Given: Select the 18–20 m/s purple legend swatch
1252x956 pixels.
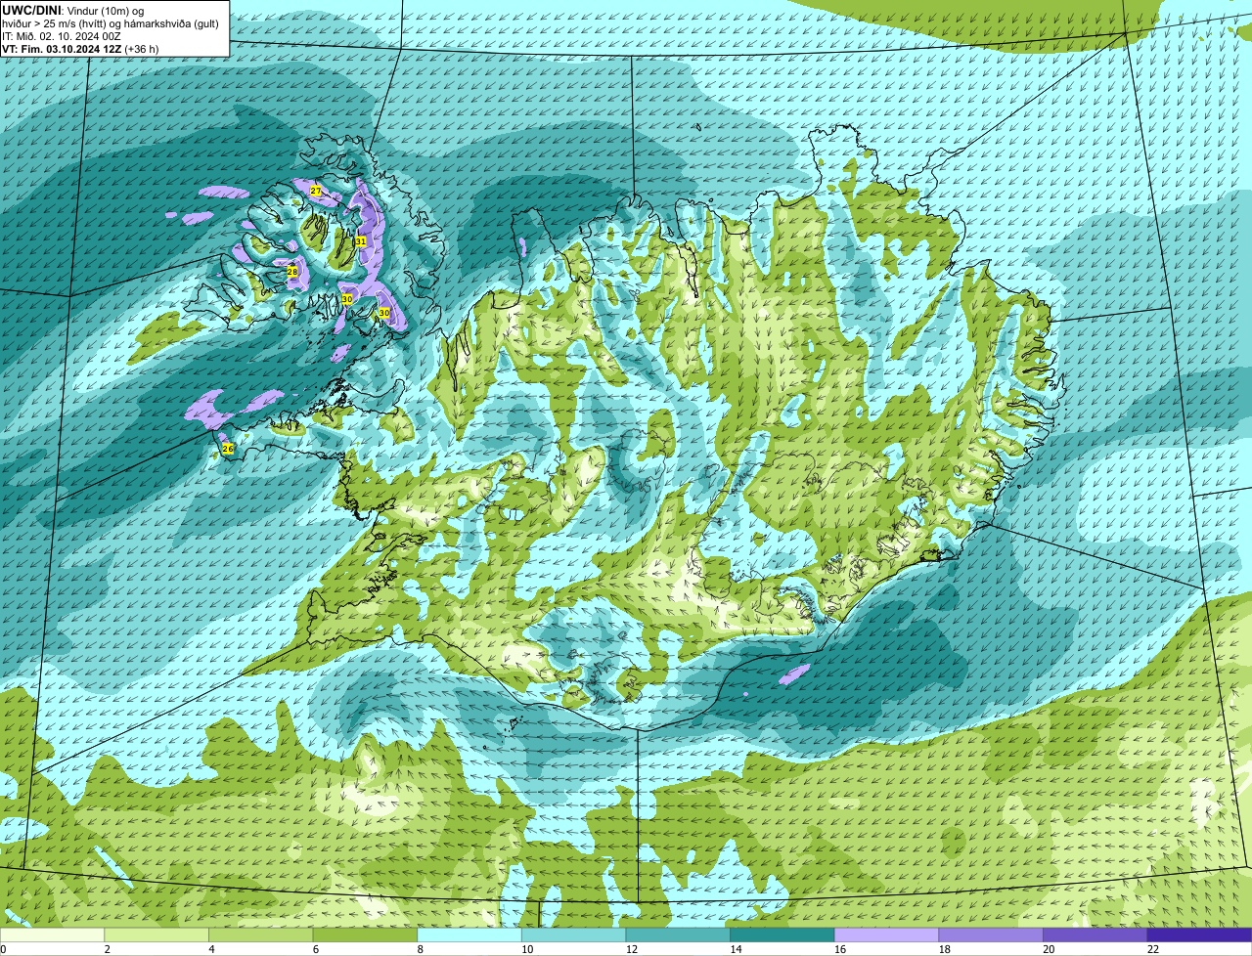Looking at the screenshot, I should [x=991, y=934].
